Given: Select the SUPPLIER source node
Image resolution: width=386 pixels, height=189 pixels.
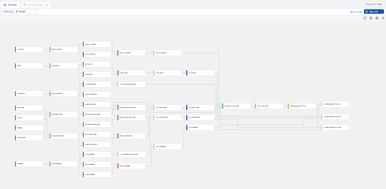Looking at the screenshot, I should point(29,108).
